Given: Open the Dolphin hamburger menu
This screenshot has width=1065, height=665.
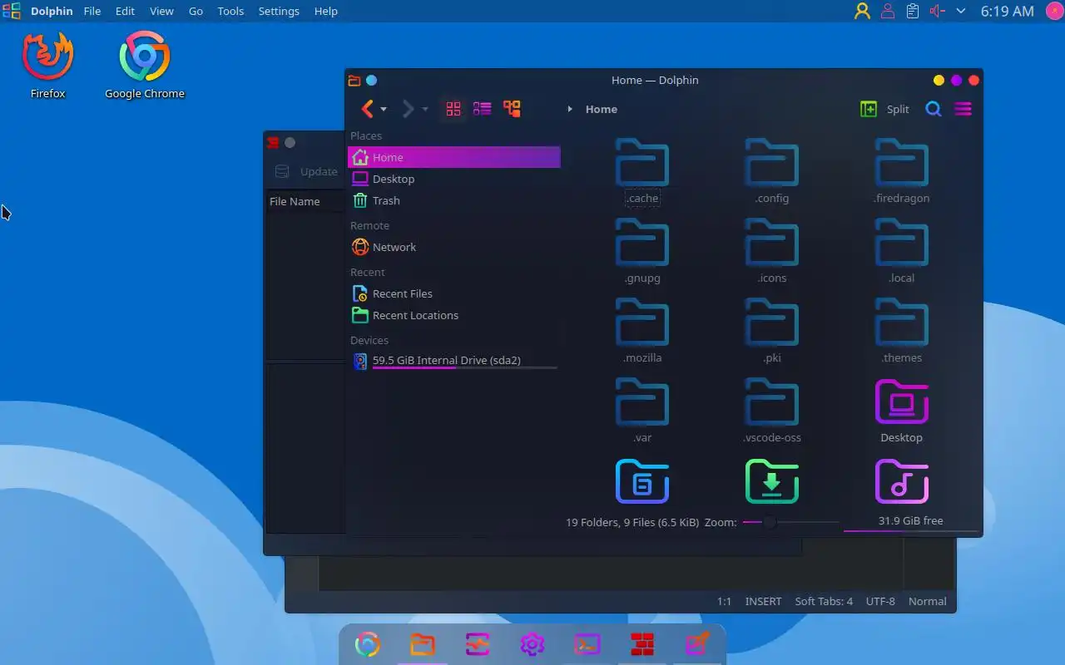Looking at the screenshot, I should tap(963, 109).
